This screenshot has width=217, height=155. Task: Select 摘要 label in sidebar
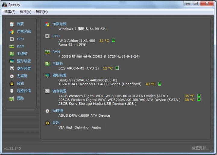click(x=20, y=24)
